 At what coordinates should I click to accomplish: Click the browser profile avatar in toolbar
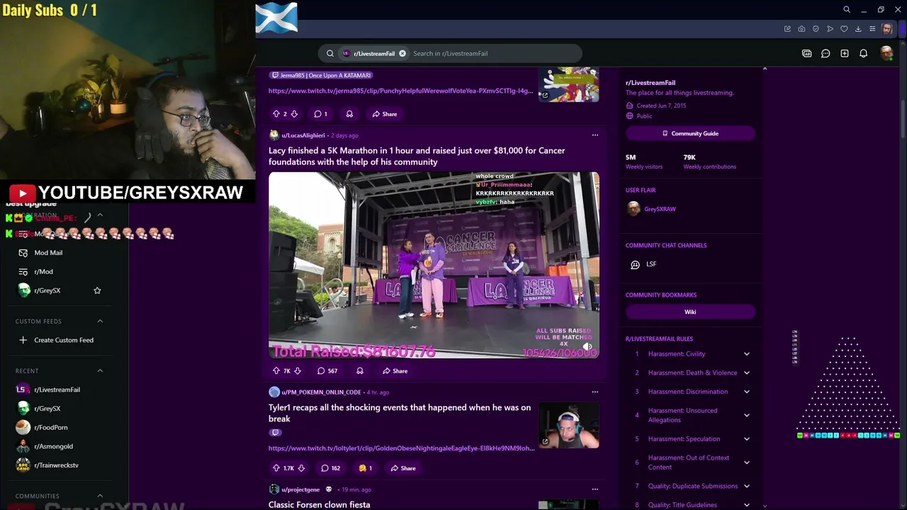[887, 29]
